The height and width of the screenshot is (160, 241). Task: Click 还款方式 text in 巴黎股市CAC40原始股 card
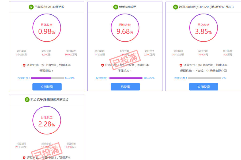[x=48, y=65]
